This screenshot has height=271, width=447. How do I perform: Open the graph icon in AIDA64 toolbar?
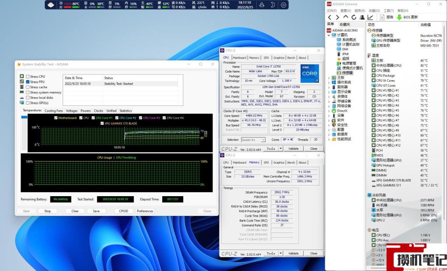pyautogui.click(x=370, y=18)
